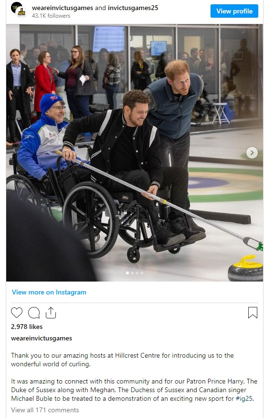Like the post with the heart icon
Image resolution: width=264 pixels, height=418 pixels.
pyautogui.click(x=17, y=313)
